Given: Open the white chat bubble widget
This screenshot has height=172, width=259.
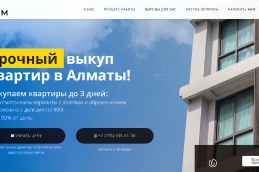Looking at the screenshot, I should 251,161.
